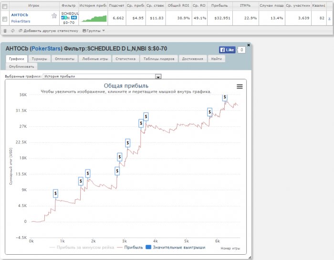This screenshot has width=334, height=260.
Task: Click the blue x link at row end
Action: pyautogui.click(x=329, y=18)
